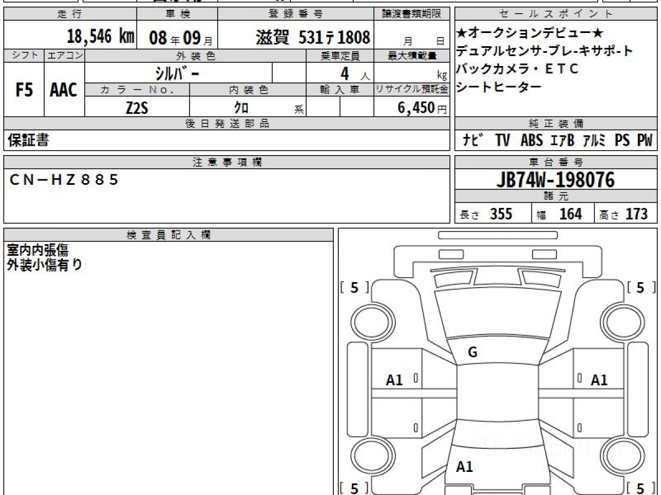Click the 18,546 km mileage value
The width and height of the screenshot is (661, 495).
101,37
